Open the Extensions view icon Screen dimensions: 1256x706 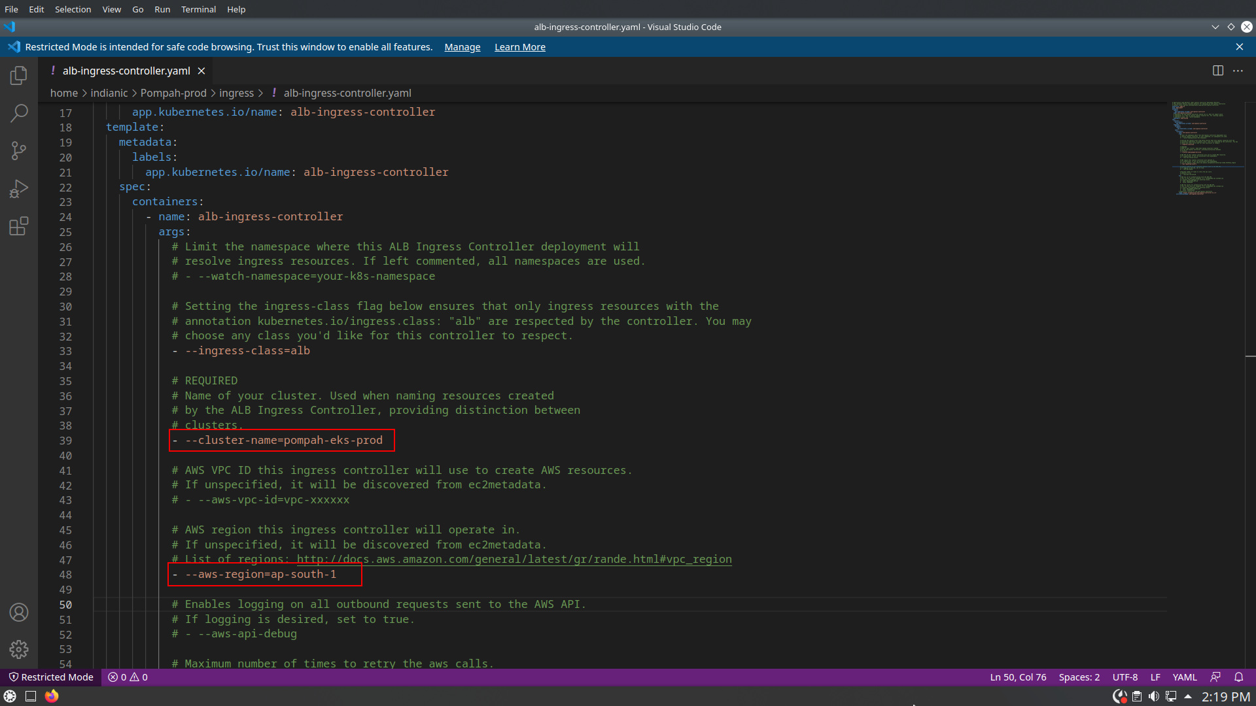click(18, 226)
